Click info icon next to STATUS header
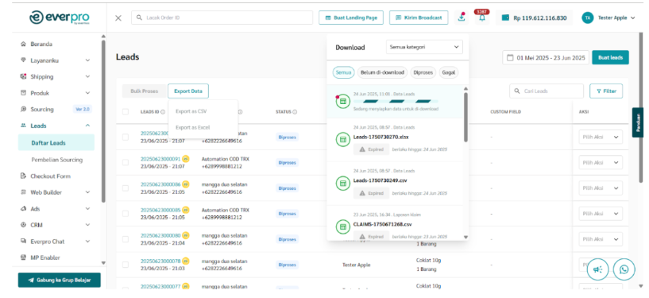Viewport: 649px width, 298px height. tap(295, 112)
